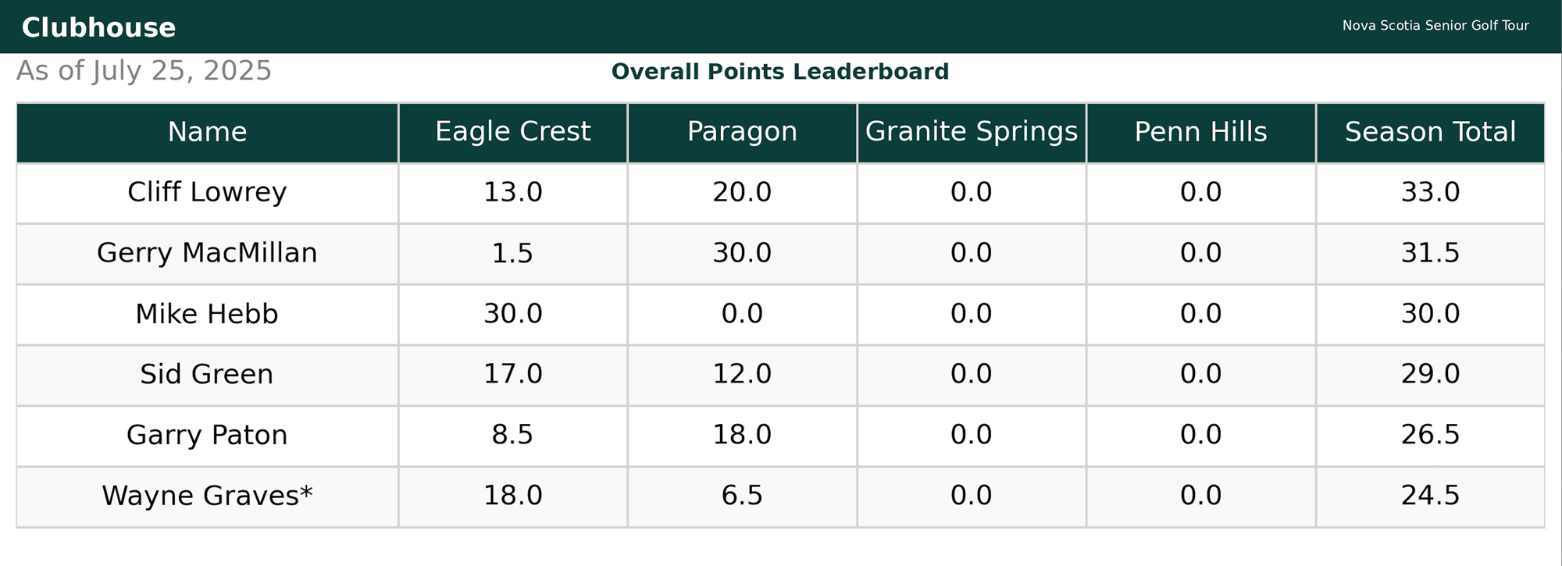Sort by Season Total column header
Screen dimensions: 1562x566
[1430, 132]
